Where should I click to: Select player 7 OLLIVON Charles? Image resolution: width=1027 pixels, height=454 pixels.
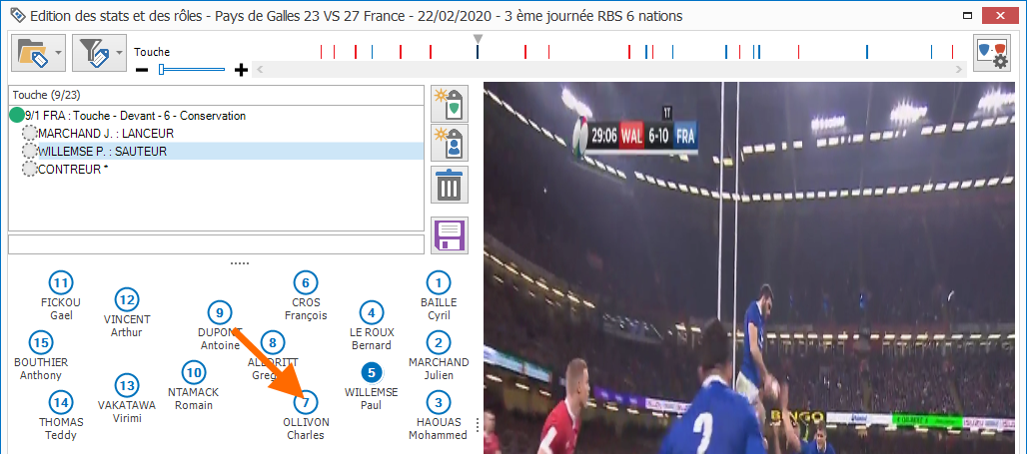(306, 417)
